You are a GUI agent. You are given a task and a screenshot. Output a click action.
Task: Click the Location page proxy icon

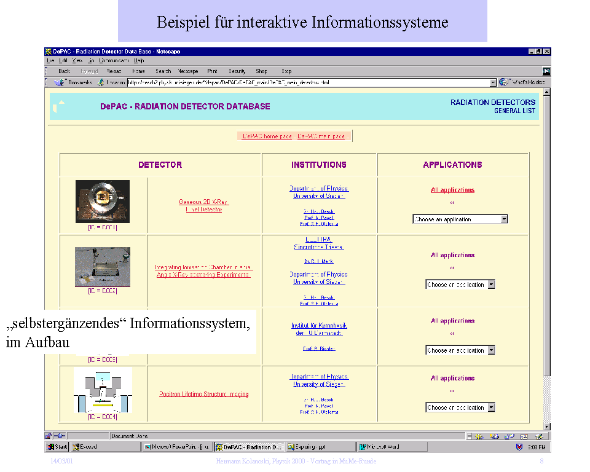point(100,82)
